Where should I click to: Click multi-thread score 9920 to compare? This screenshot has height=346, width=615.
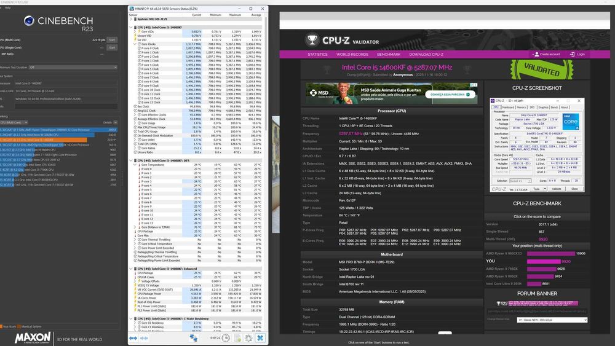tap(543, 239)
